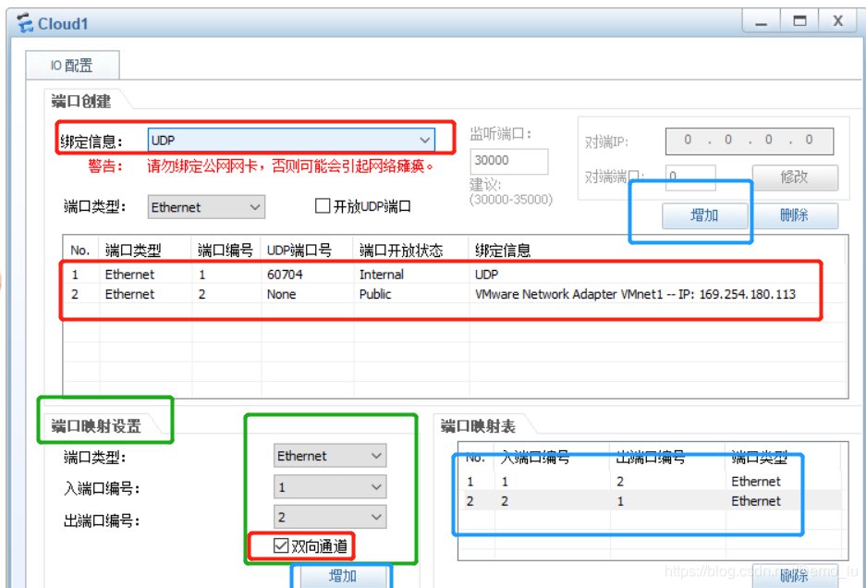Open the 绑定信息 UDP dropdown
This screenshot has width=866, height=588.
click(291, 140)
